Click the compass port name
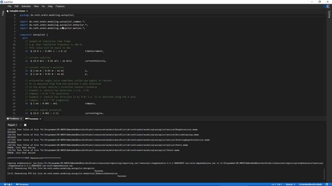The height and width of the screenshot is (186, 332). click(x=90, y=103)
